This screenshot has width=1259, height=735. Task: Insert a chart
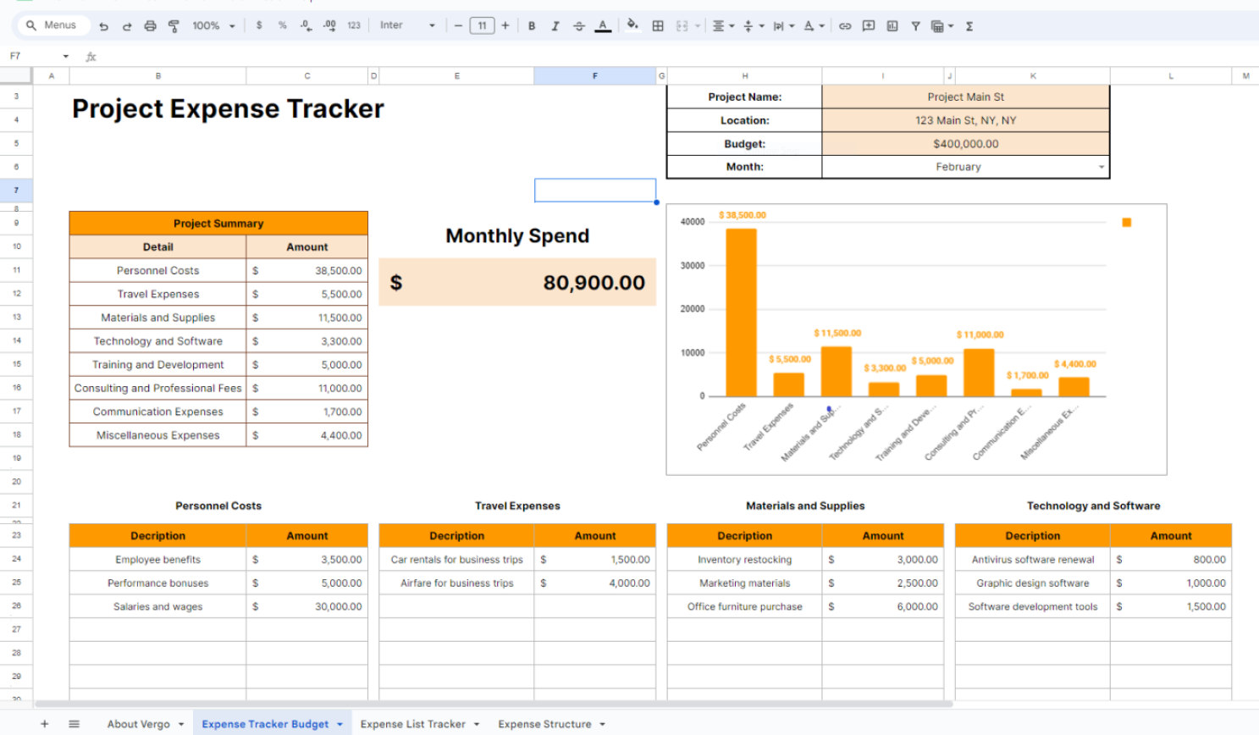point(892,25)
